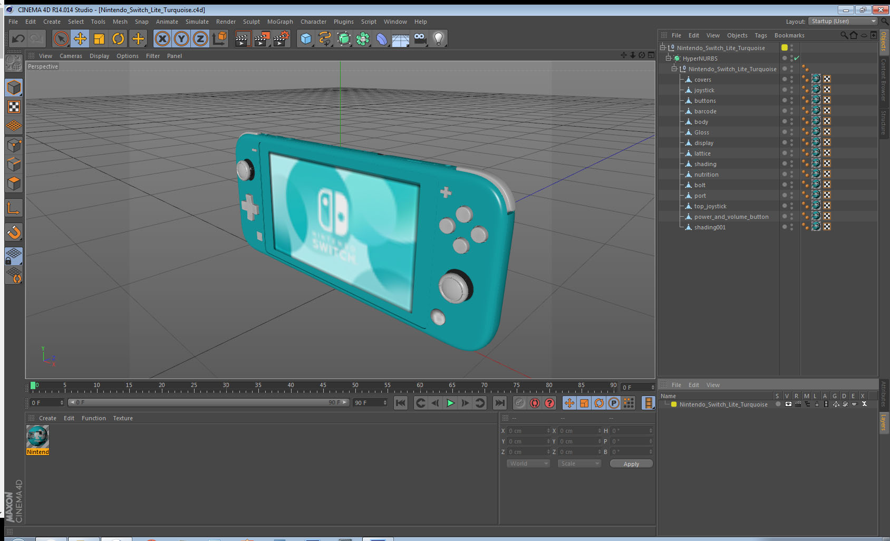The width and height of the screenshot is (890, 541).
Task: Open the Character menu
Action: [x=313, y=22]
